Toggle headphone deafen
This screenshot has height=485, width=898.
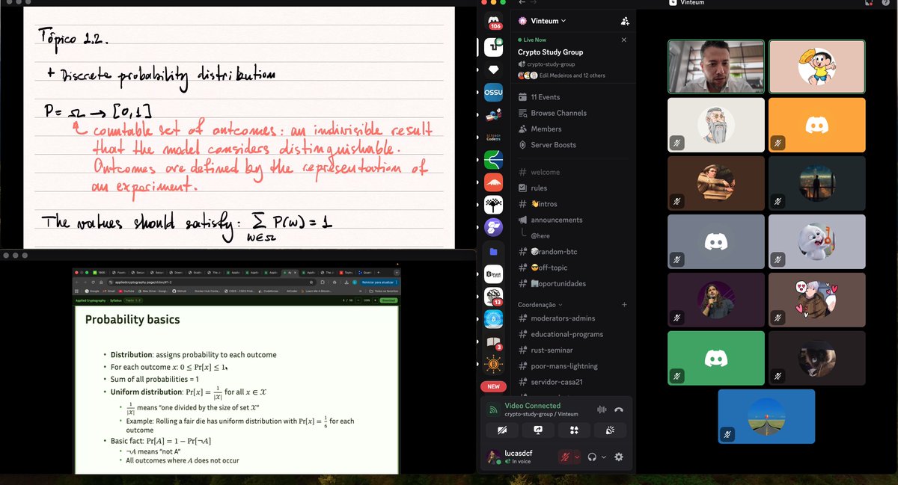[x=592, y=457]
